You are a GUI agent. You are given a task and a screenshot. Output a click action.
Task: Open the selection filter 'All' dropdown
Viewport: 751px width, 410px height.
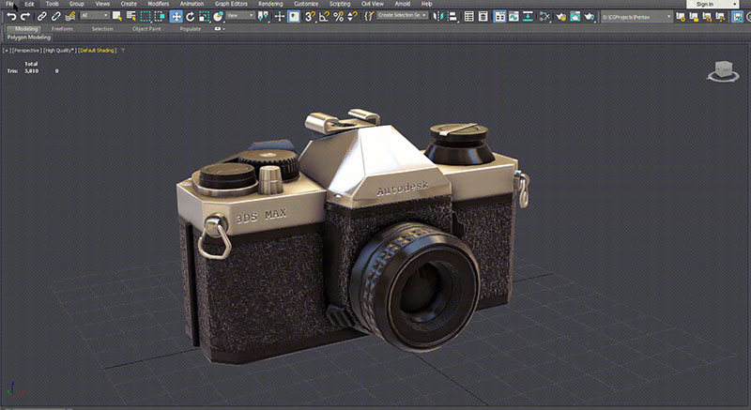click(95, 16)
